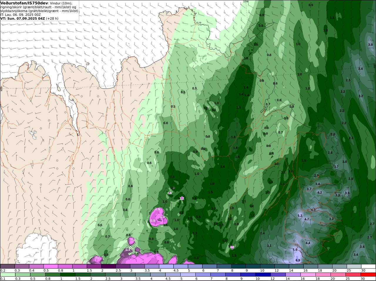The height and width of the screenshot is (281, 376).
Task: Click the 'Veðurstofan/IS750dev' title text
Action: tap(24, 3)
